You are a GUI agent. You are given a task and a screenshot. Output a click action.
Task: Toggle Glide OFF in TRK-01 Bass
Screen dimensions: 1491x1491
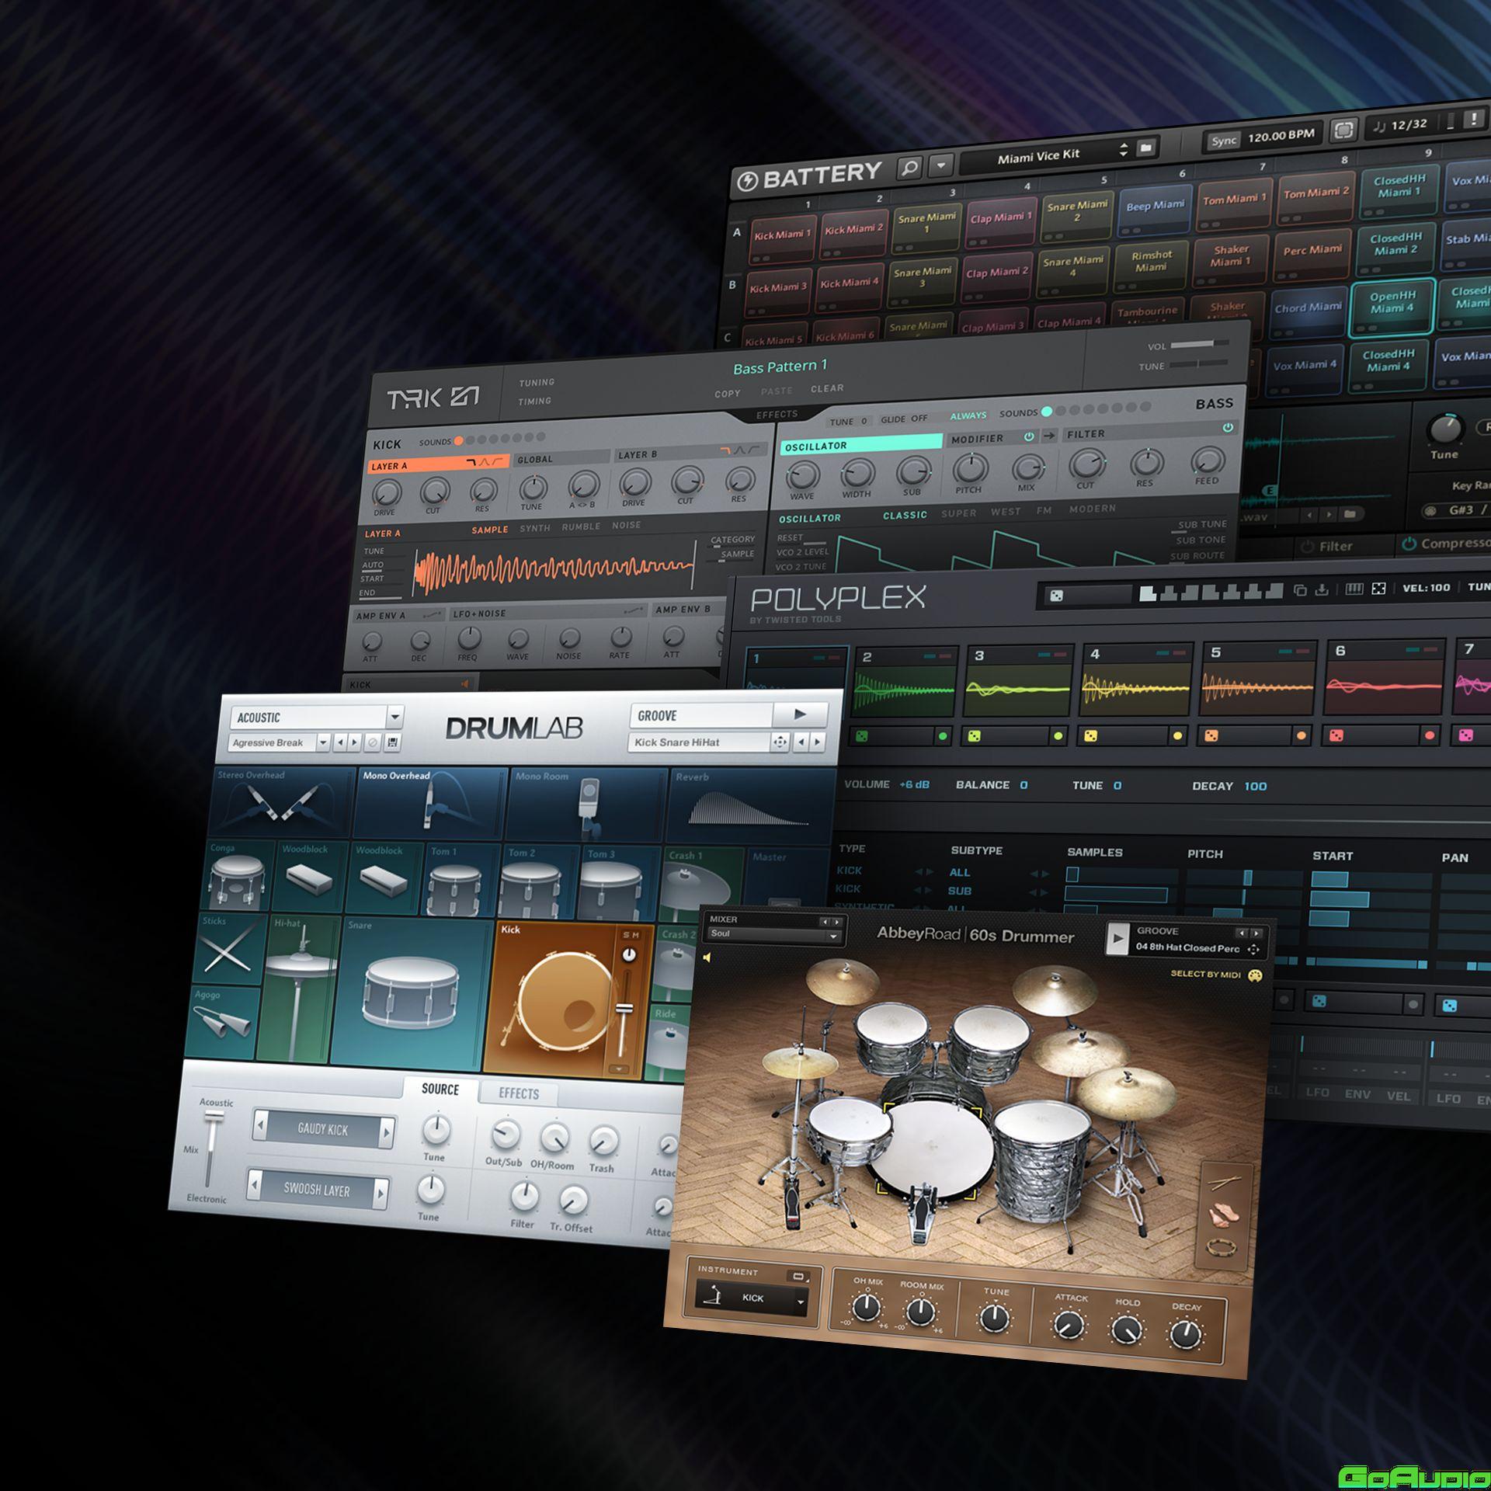click(904, 419)
